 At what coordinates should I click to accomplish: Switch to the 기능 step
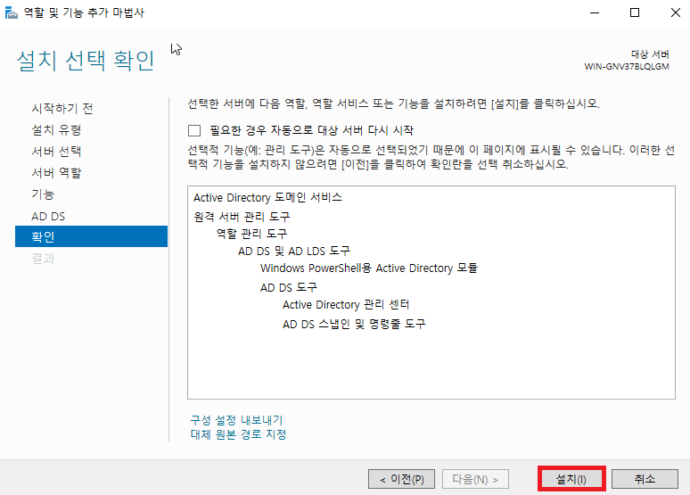tap(43, 194)
